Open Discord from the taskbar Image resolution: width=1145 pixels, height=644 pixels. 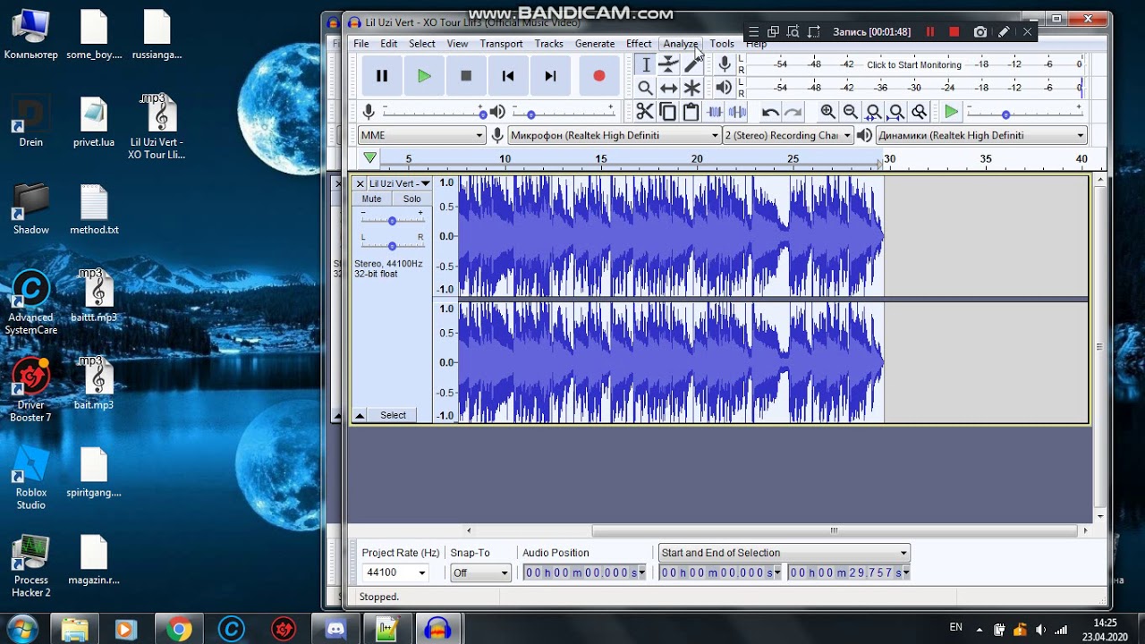pos(336,630)
